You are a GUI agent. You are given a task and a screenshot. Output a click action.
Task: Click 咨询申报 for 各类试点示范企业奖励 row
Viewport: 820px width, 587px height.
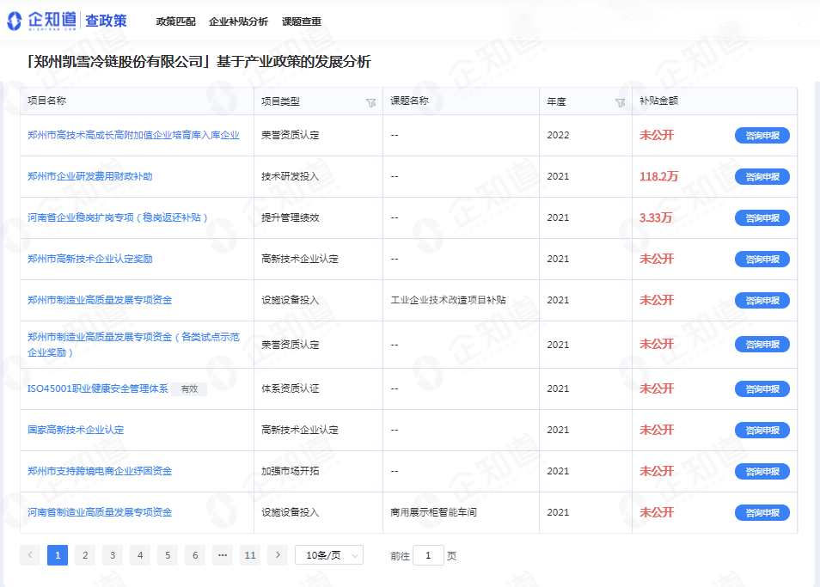point(762,345)
